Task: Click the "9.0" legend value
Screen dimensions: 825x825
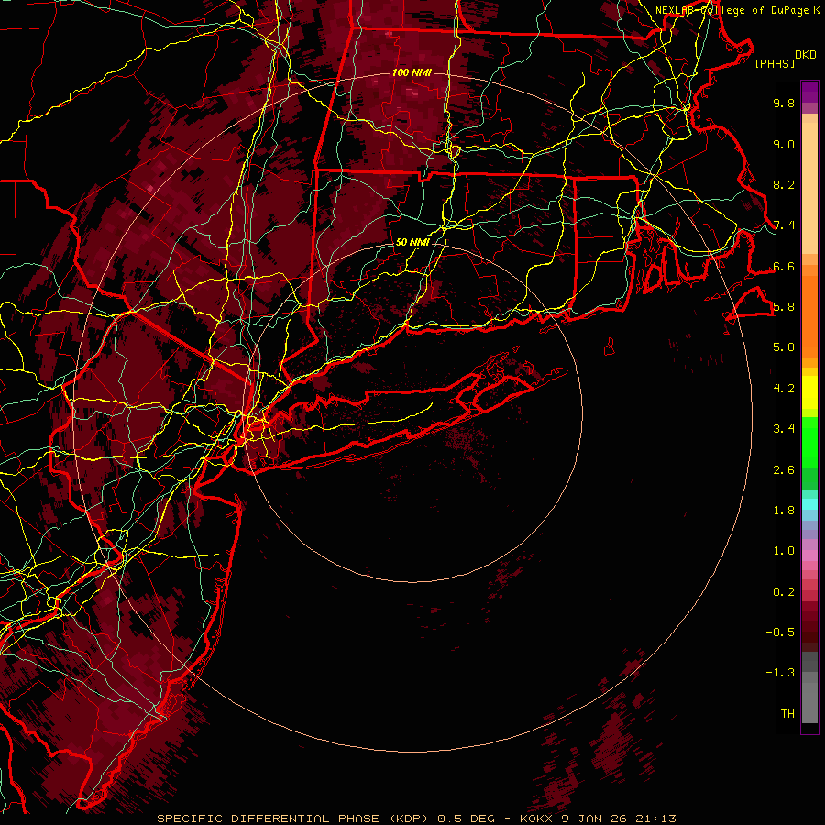Action: pos(784,144)
